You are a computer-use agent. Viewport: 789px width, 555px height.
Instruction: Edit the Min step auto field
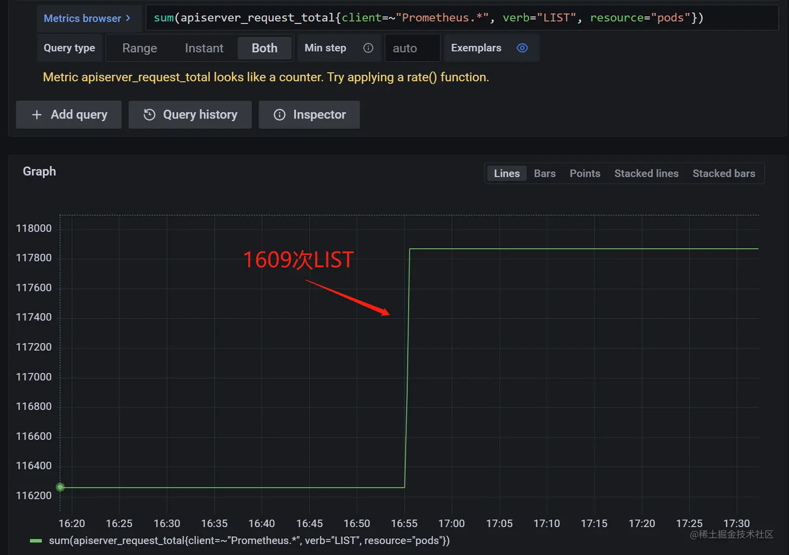pos(412,48)
